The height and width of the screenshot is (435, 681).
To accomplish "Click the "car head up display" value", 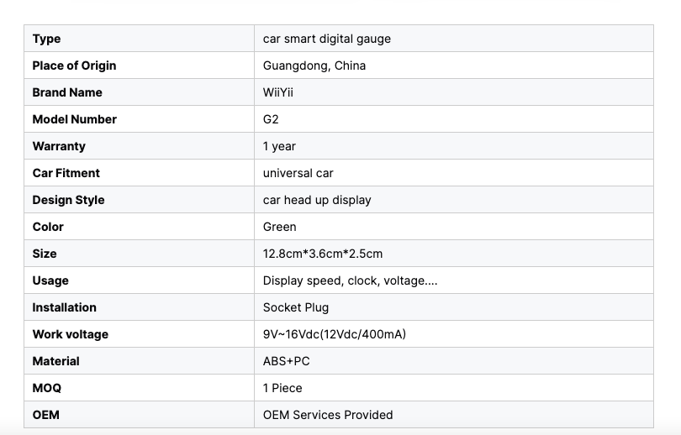I will 316,200.
